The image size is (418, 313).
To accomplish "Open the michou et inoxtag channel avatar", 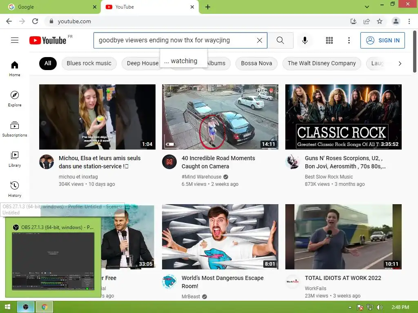I will pyautogui.click(x=47, y=161).
